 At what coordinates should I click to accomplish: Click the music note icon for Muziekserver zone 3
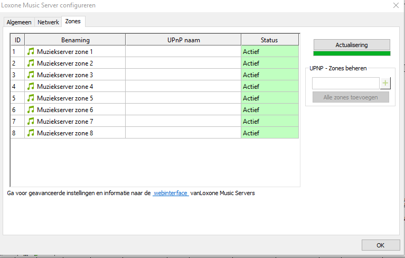pos(31,75)
